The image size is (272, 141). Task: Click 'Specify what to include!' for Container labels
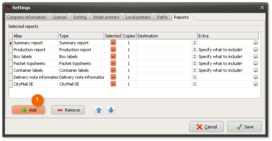point(220,70)
